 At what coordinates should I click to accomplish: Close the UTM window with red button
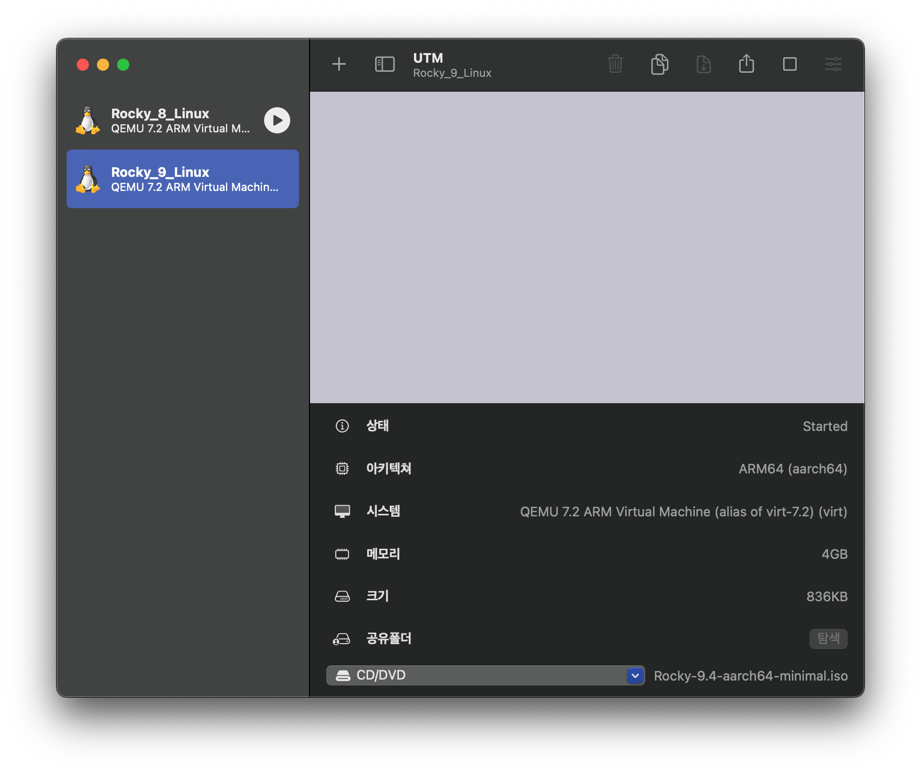pos(83,65)
